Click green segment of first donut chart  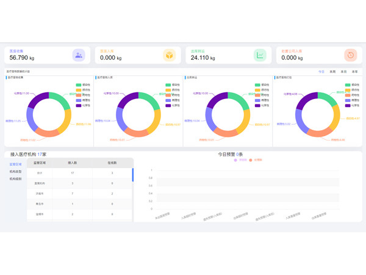tap(61, 100)
